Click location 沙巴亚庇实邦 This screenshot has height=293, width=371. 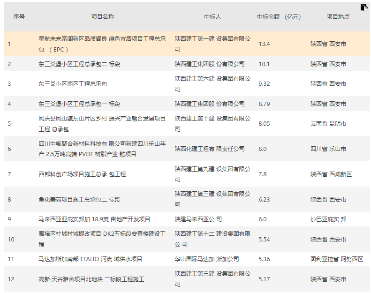328,219
